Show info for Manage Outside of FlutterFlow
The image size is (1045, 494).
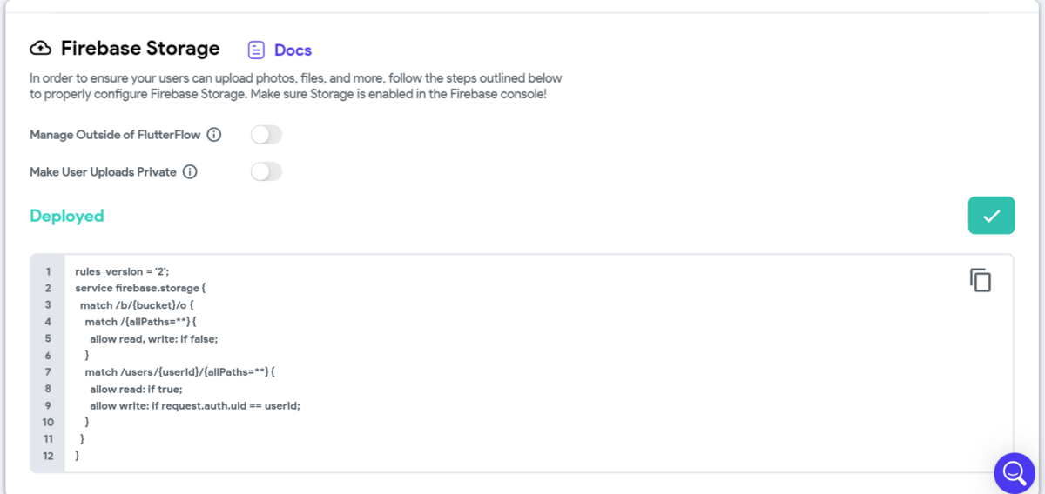pos(214,135)
